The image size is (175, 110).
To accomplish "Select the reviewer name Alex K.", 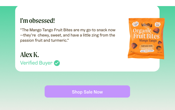I will 29,55.
